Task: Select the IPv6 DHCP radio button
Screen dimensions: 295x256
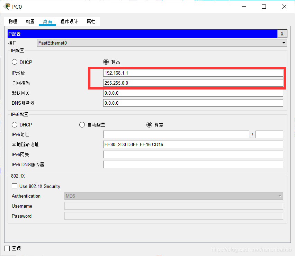Action: pos(15,125)
